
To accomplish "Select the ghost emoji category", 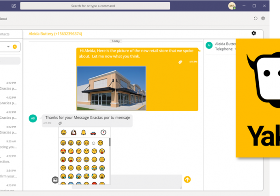I will [x=73, y=133].
